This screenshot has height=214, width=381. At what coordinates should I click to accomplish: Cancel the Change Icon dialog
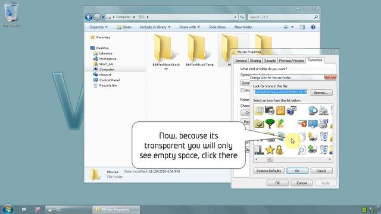[321, 171]
